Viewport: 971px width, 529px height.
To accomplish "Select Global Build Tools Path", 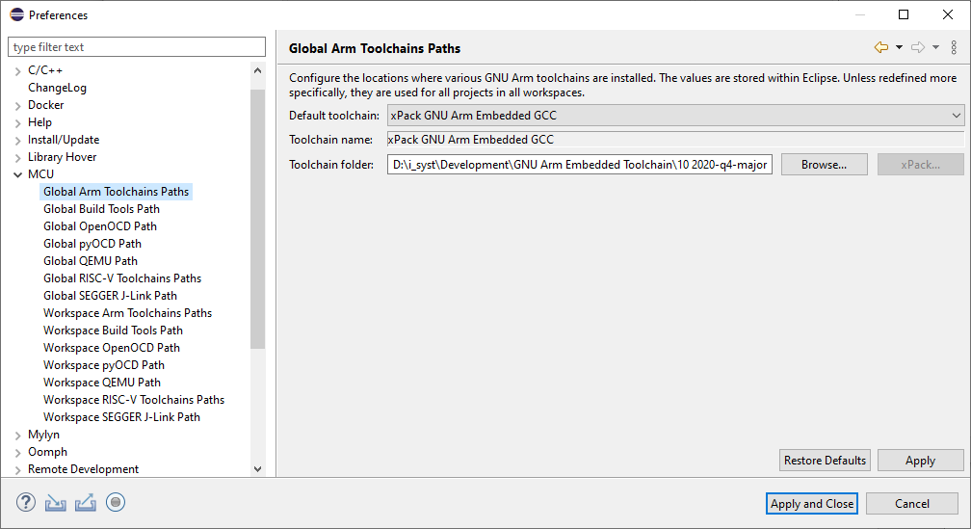I will pyautogui.click(x=101, y=209).
